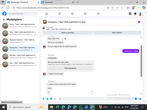
Task: Attach a photo using image icon
Action: click(x=47, y=99)
